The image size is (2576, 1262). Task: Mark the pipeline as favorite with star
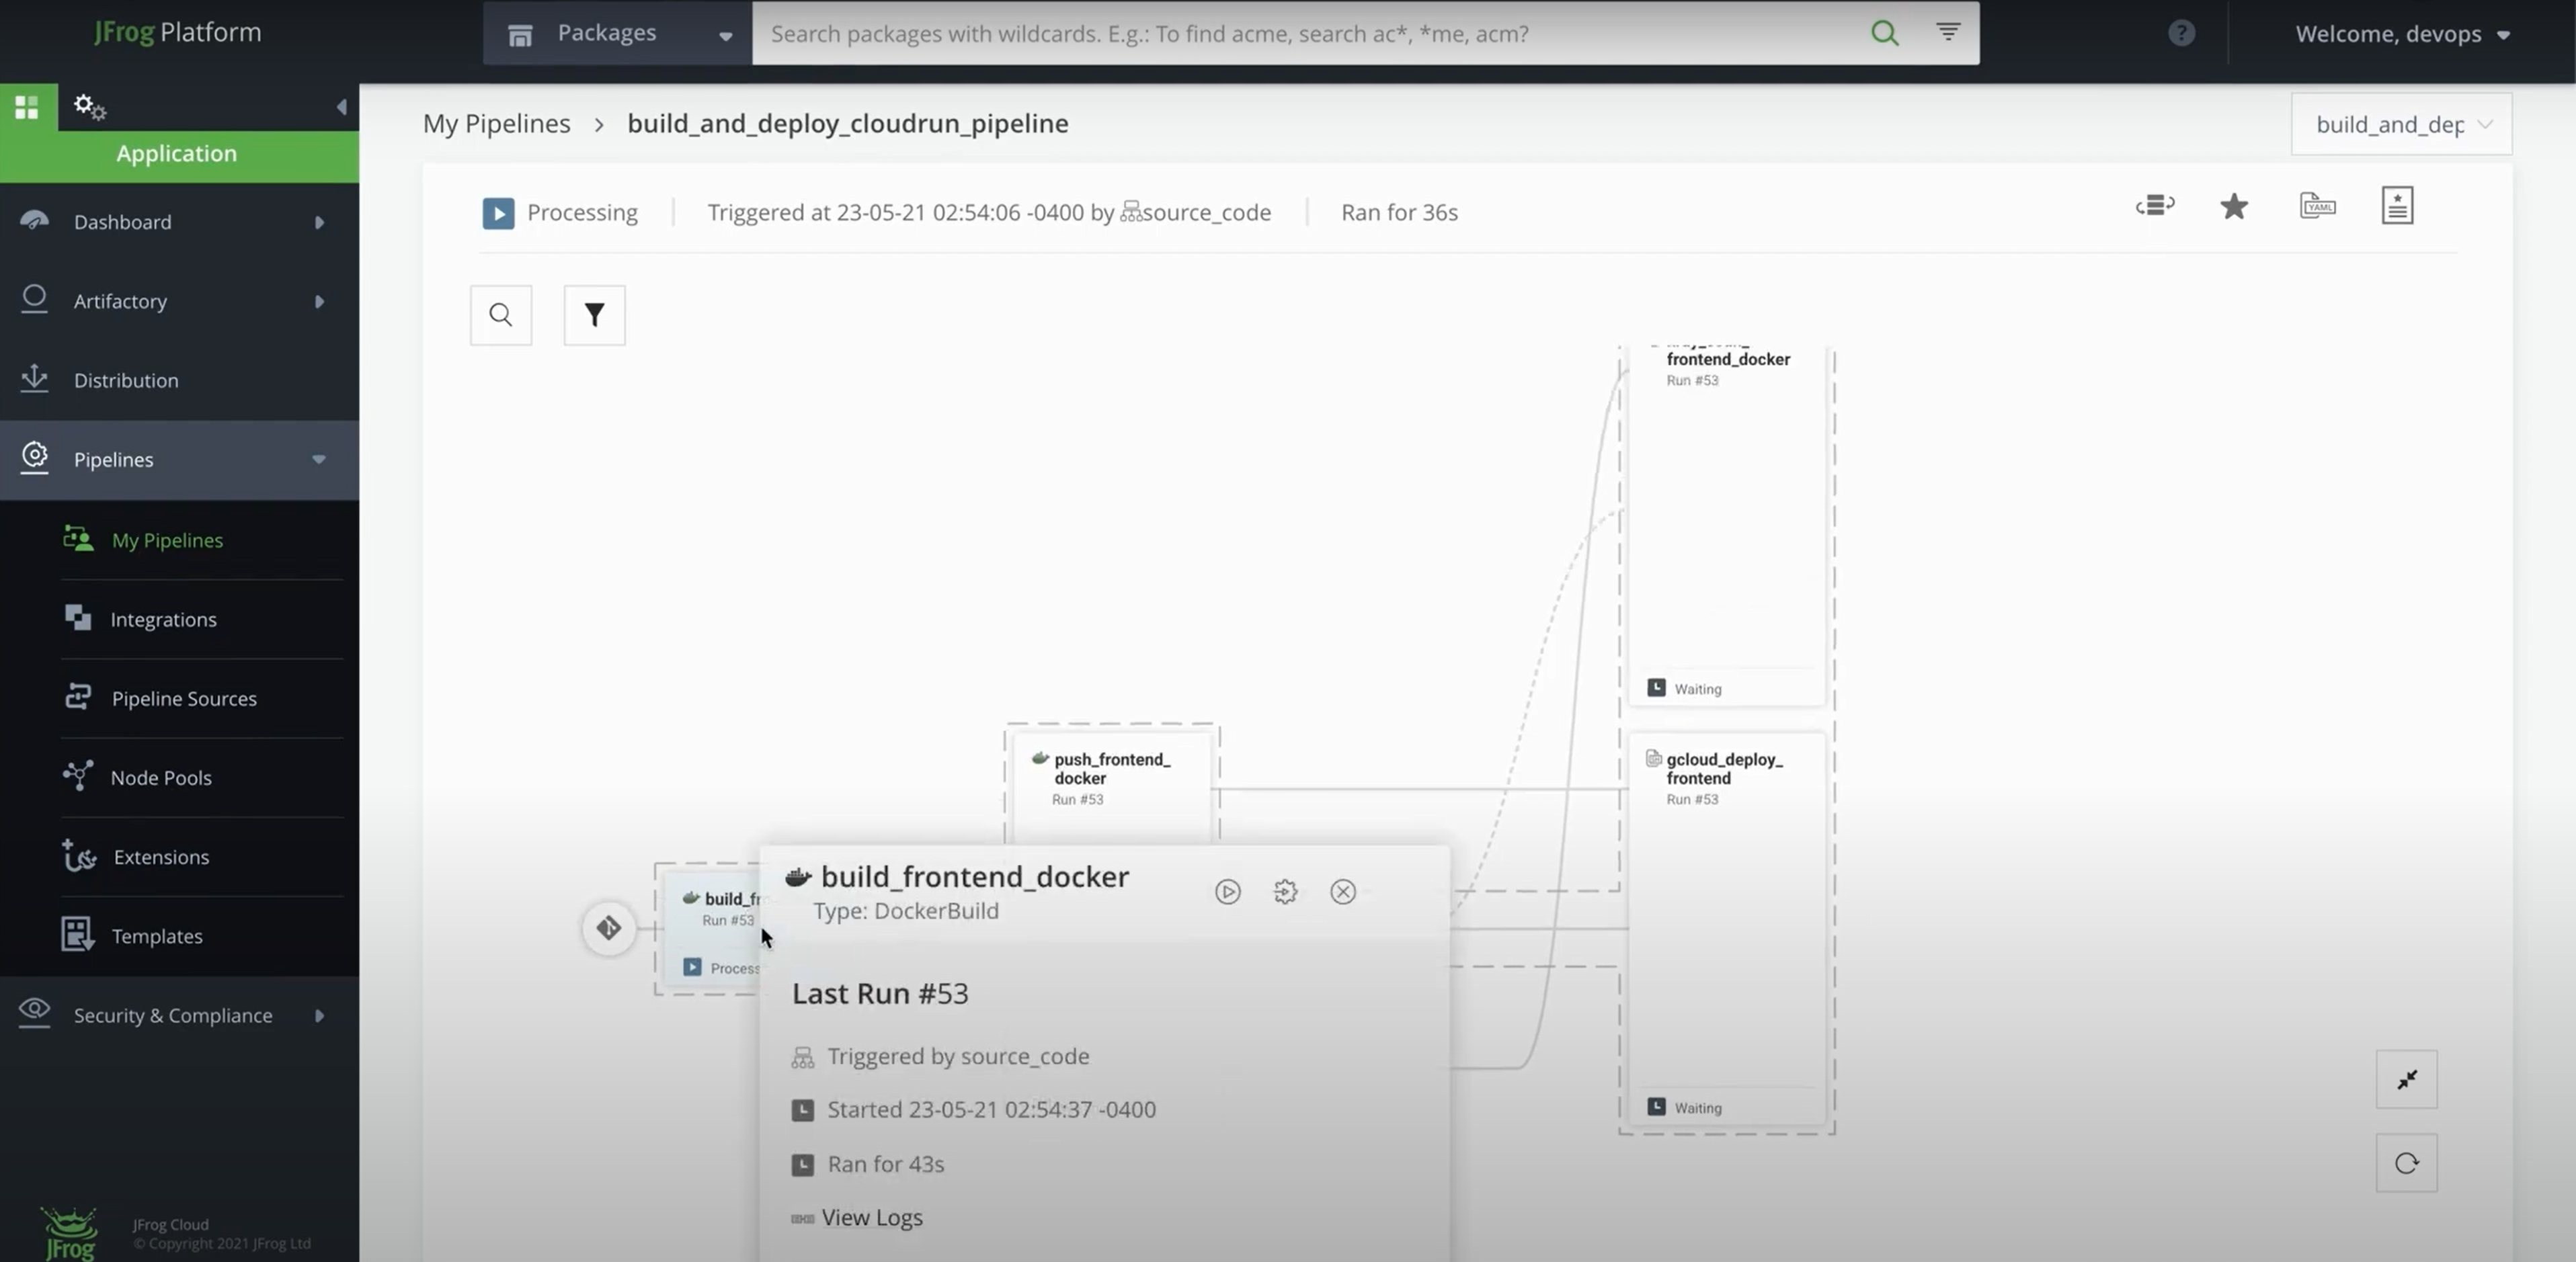[x=2234, y=207]
